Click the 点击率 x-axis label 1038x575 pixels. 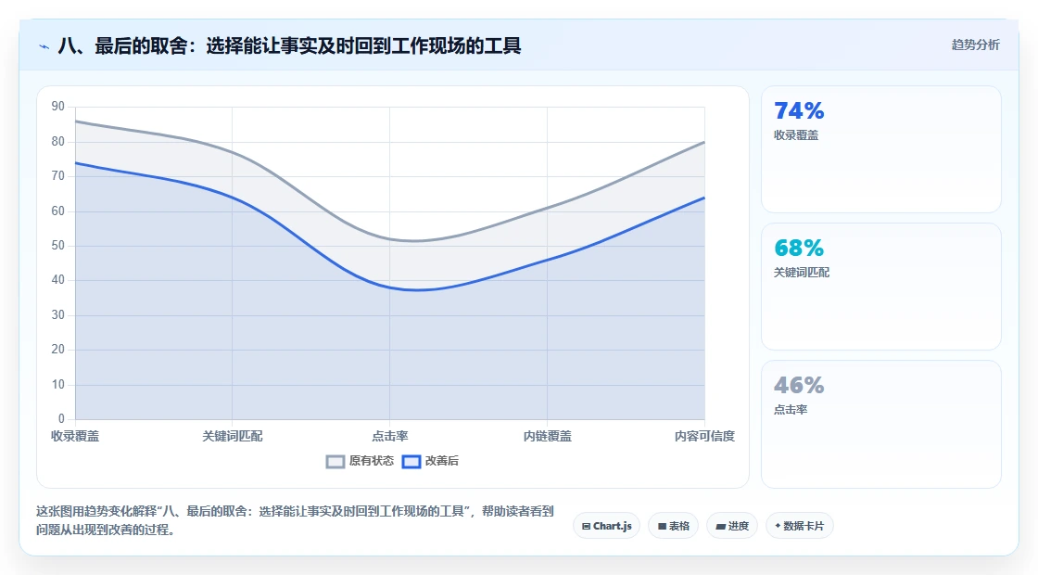390,437
